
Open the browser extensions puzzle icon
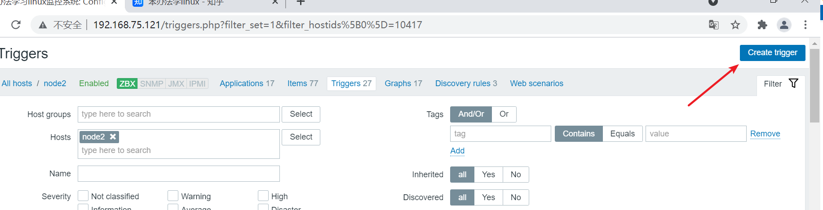(x=762, y=25)
